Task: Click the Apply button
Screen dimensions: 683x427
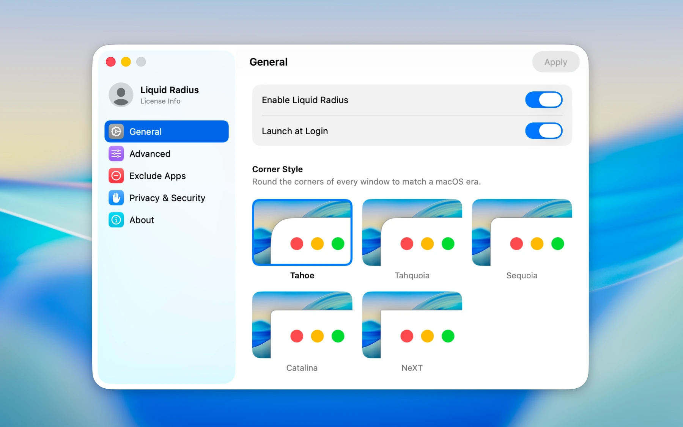Action: (556, 62)
